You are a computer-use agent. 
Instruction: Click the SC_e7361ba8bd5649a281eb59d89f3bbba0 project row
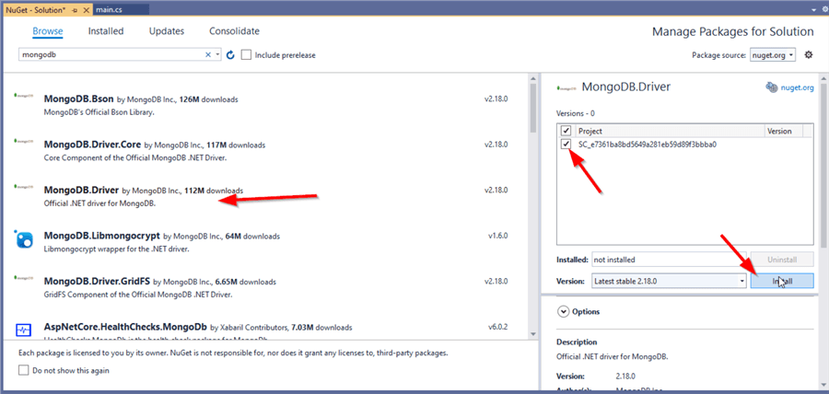click(684, 145)
